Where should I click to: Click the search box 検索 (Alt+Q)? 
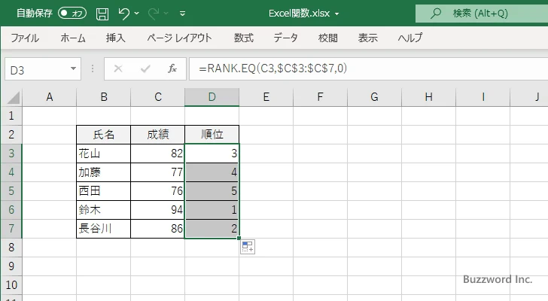(482, 14)
